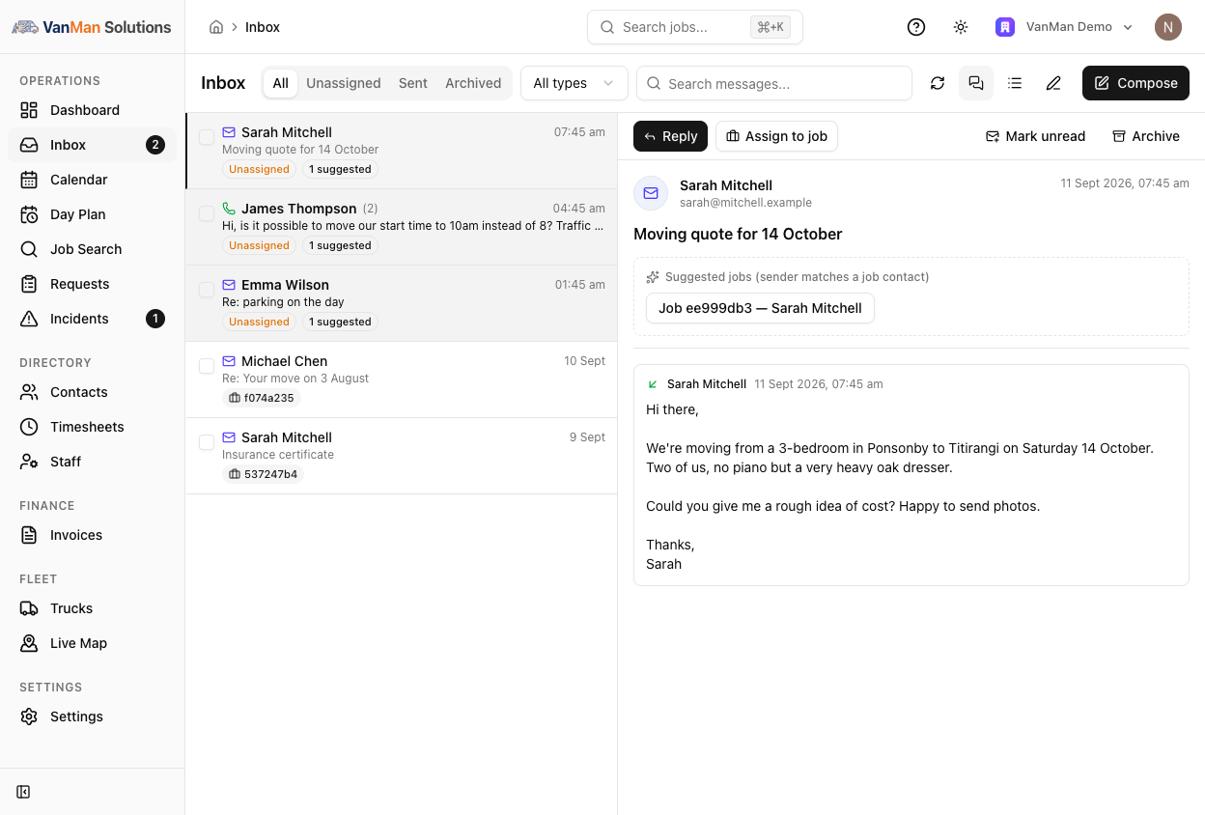
Task: Show All inbox messages tab
Action: point(280,83)
